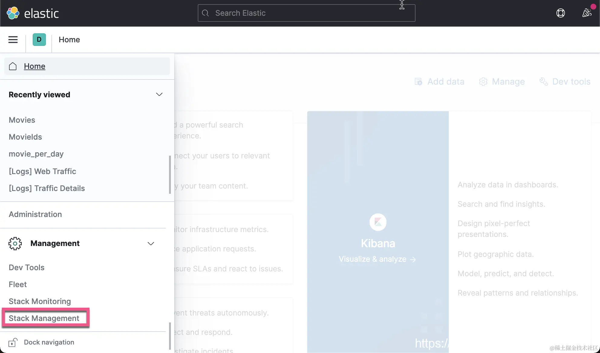The height and width of the screenshot is (353, 600).
Task: Open the D space avatar selector
Action: (39, 40)
